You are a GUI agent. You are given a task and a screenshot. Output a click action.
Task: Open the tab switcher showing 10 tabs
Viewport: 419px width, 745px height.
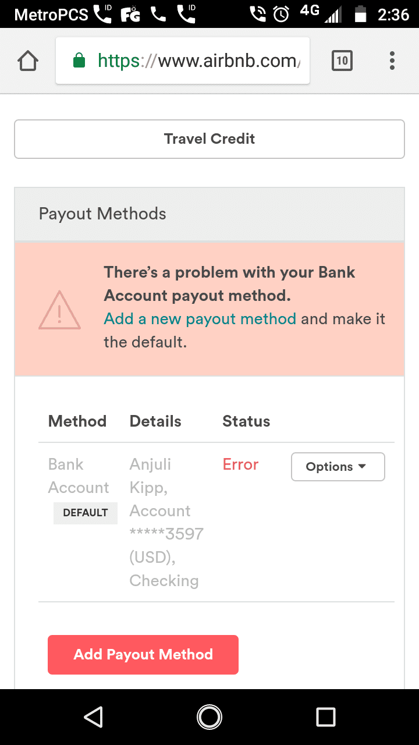point(342,61)
